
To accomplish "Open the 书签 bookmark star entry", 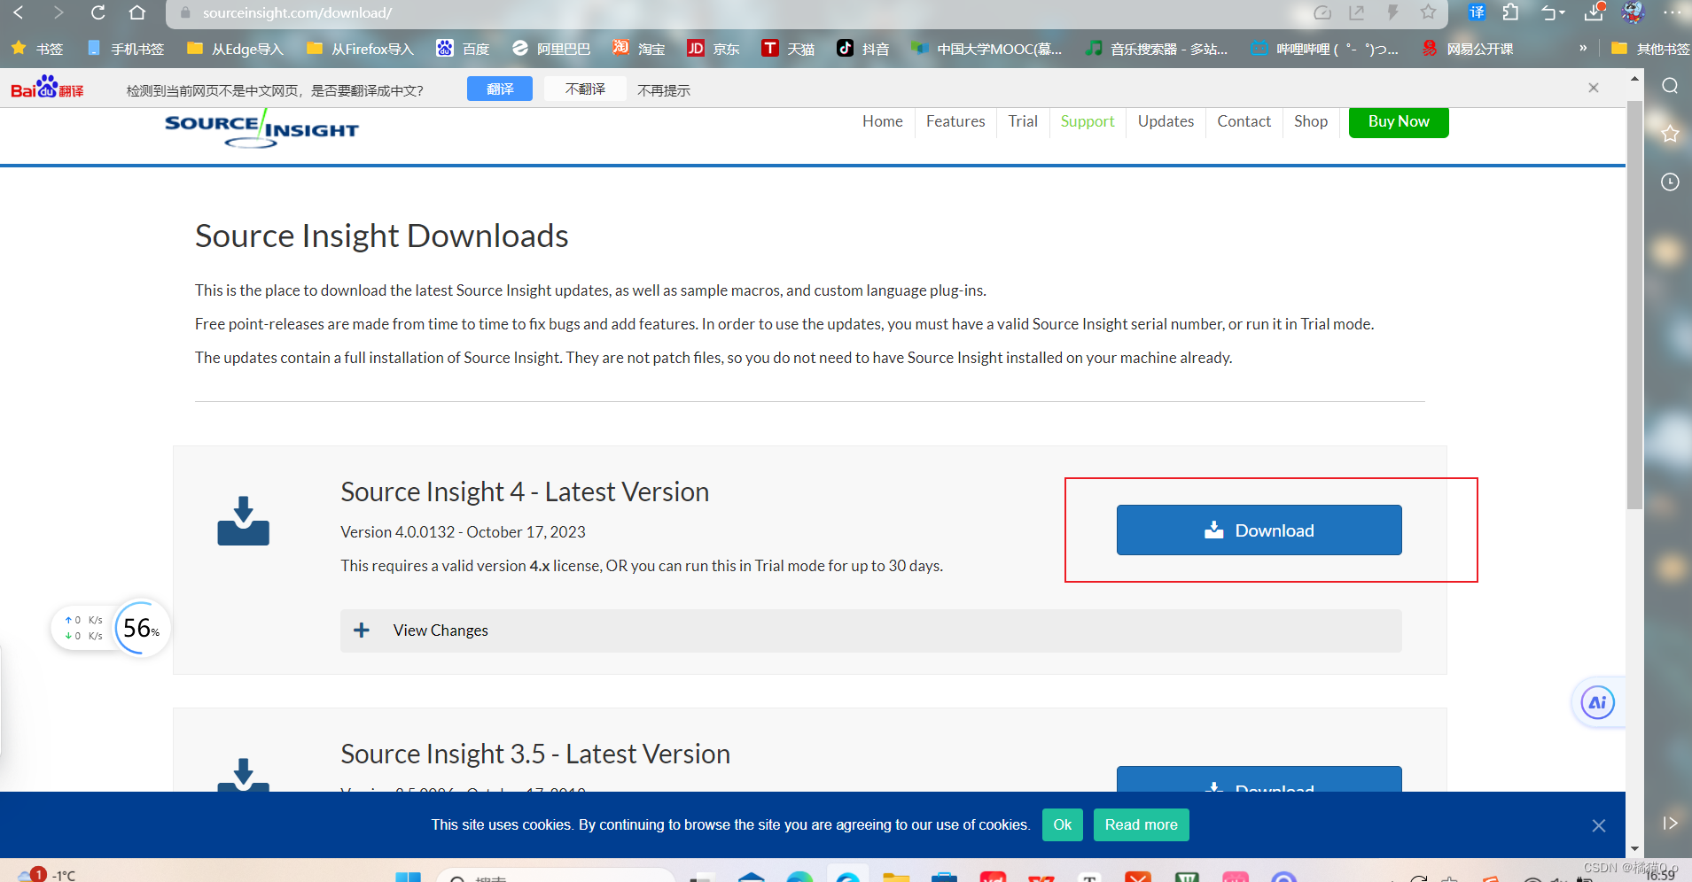I will click(x=37, y=49).
